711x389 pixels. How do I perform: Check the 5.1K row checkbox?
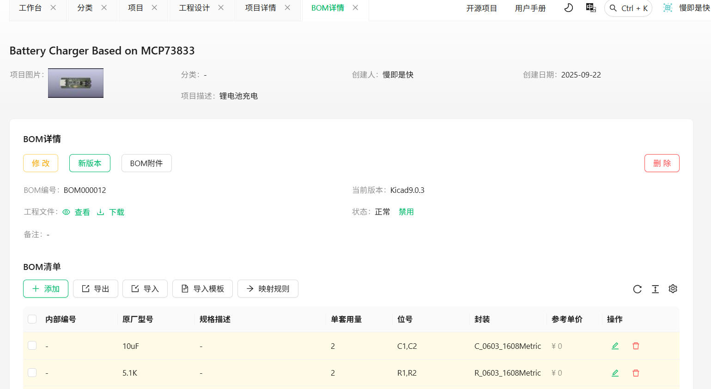tap(32, 372)
